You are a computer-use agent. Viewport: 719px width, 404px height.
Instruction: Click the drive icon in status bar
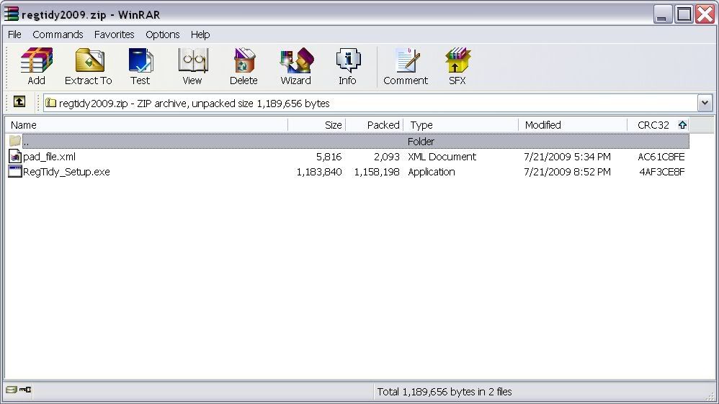pyautogui.click(x=12, y=390)
